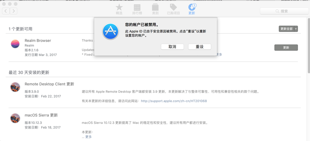Click the App Store icon in dialog

(110, 31)
